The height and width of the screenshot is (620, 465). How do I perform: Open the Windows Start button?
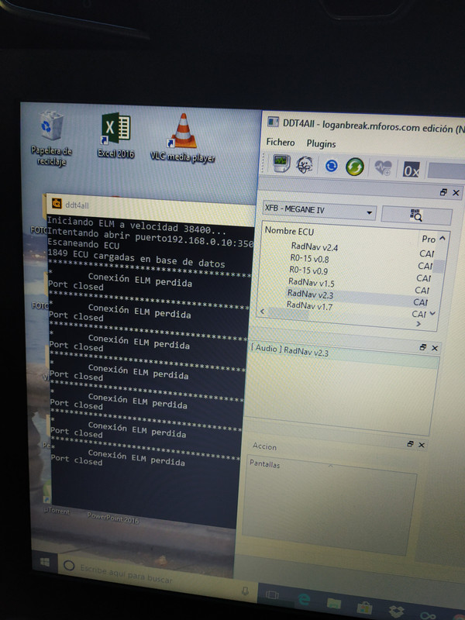pyautogui.click(x=45, y=563)
